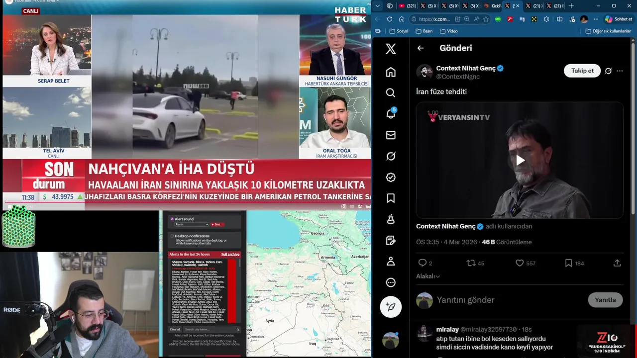Open browser split screen icon
637x358 pixels.
point(560,19)
